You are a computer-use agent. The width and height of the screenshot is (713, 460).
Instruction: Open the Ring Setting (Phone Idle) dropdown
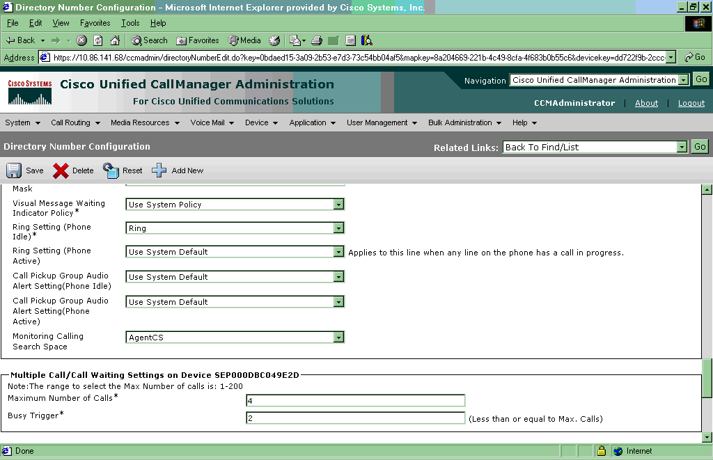point(338,228)
